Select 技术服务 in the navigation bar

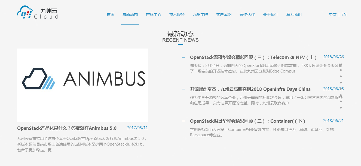pos(177,14)
